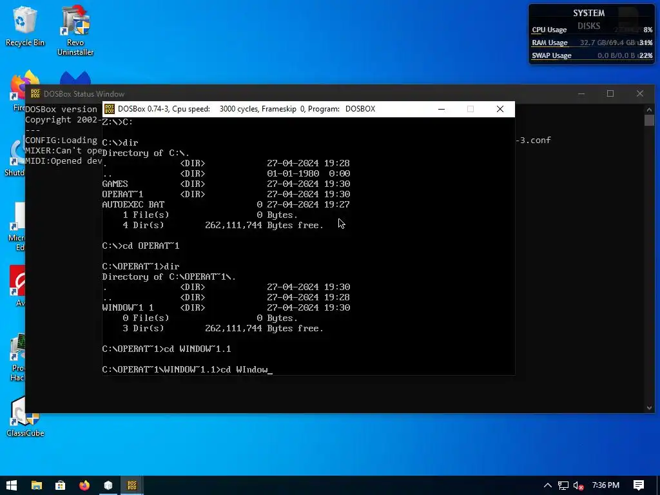Open the Recycle Bin desktop icon

pyautogui.click(x=25, y=26)
